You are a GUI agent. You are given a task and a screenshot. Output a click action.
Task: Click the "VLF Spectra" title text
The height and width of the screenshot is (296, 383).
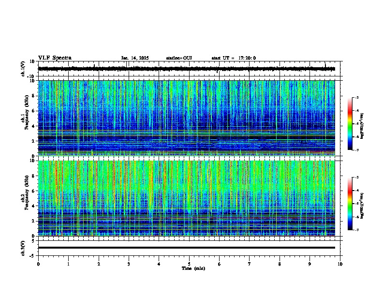pos(55,58)
